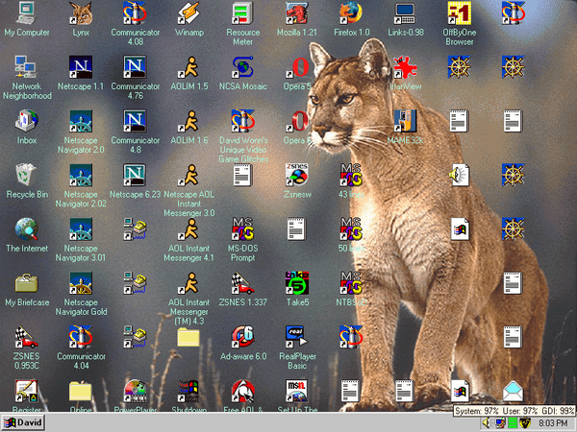Select the Free AOL & shortcut icon
This screenshot has width=577, height=432.
click(243, 392)
